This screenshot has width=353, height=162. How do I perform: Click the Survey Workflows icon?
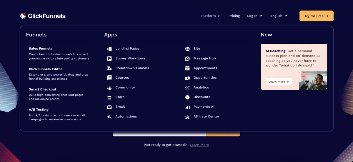109,59
